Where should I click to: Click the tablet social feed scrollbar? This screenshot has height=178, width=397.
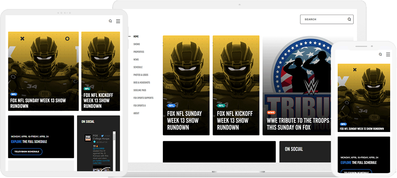pyautogui.click(x=114, y=137)
